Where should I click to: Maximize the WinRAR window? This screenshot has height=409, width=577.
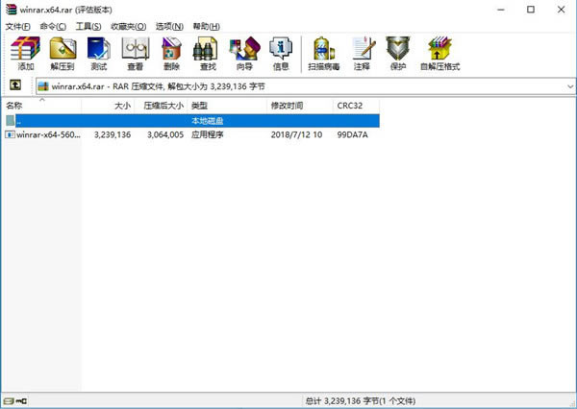point(531,10)
